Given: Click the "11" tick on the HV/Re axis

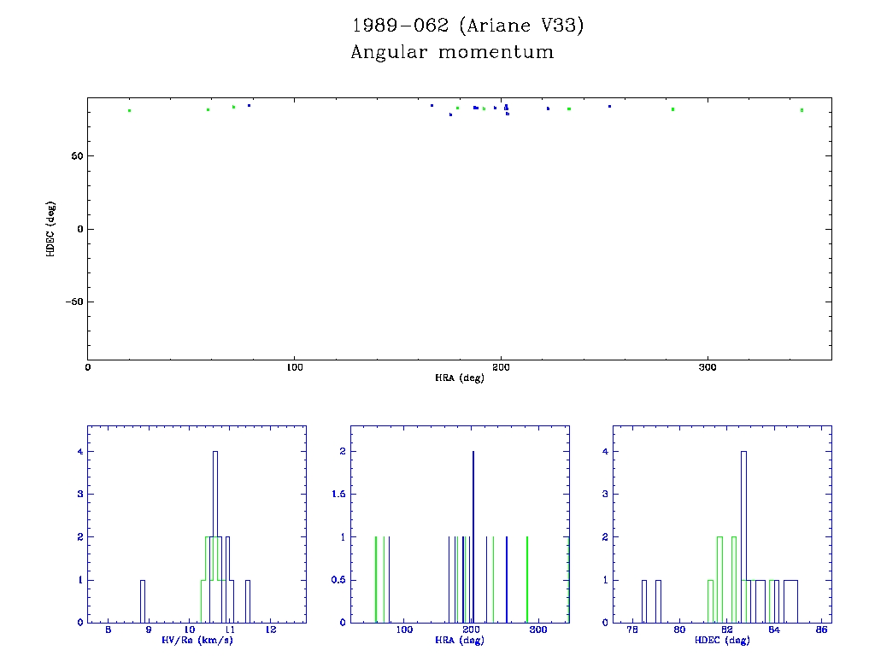Looking at the screenshot, I should 230,630.
